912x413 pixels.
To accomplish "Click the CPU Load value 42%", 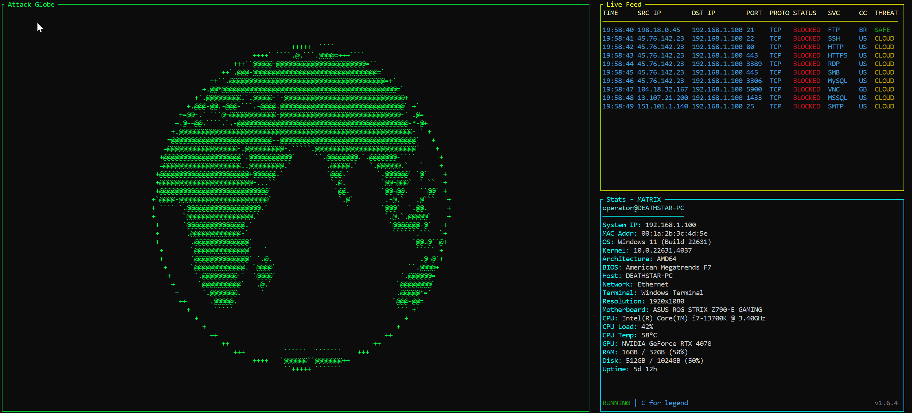I will pyautogui.click(x=647, y=327).
